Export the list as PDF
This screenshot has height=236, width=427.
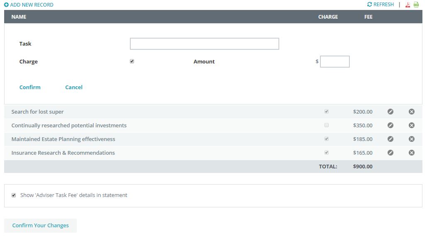[408, 5]
